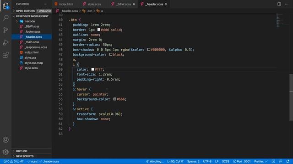Click the Prettier status item
This screenshot has width=293, height=164.
pyautogui.click(x=261, y=161)
